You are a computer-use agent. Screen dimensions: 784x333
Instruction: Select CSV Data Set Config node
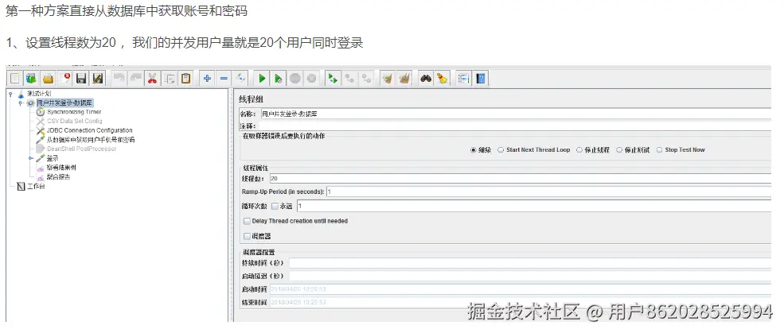pyautogui.click(x=75, y=121)
